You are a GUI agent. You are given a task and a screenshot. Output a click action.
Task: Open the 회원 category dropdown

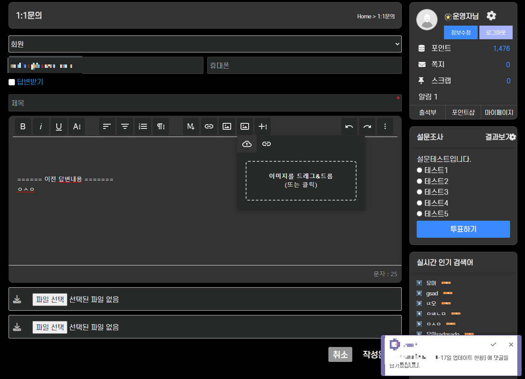205,44
